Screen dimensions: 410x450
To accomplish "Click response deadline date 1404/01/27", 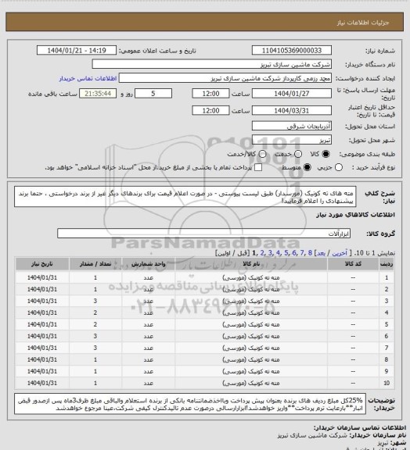I will click(292, 94).
